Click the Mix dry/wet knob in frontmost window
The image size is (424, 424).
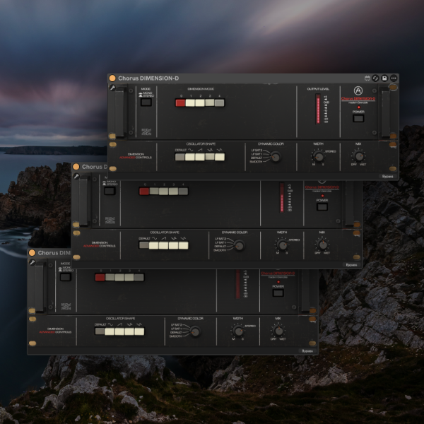click(358, 156)
